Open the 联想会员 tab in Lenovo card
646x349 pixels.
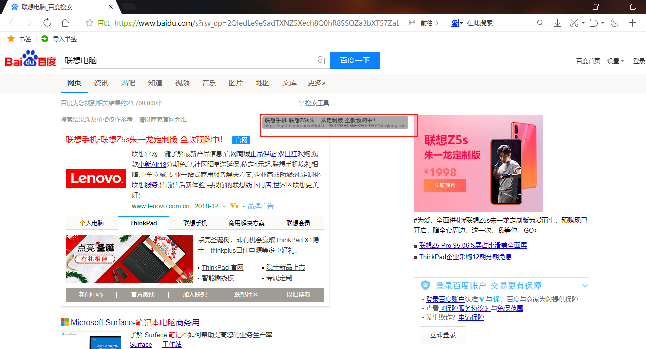click(x=298, y=223)
